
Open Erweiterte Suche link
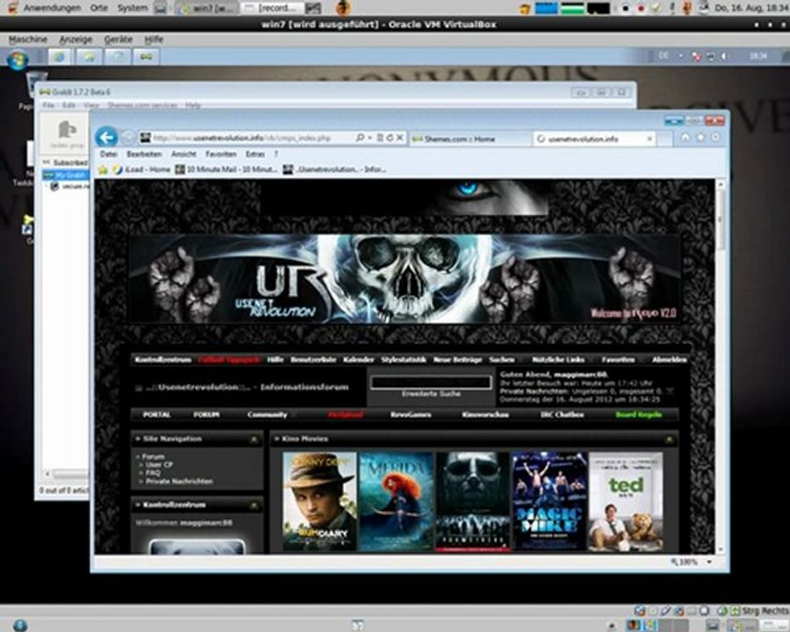431,393
